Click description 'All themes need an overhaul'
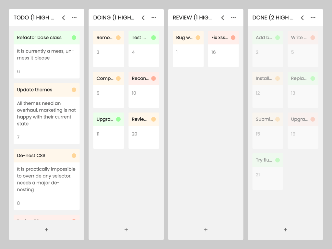 [x=46, y=113]
